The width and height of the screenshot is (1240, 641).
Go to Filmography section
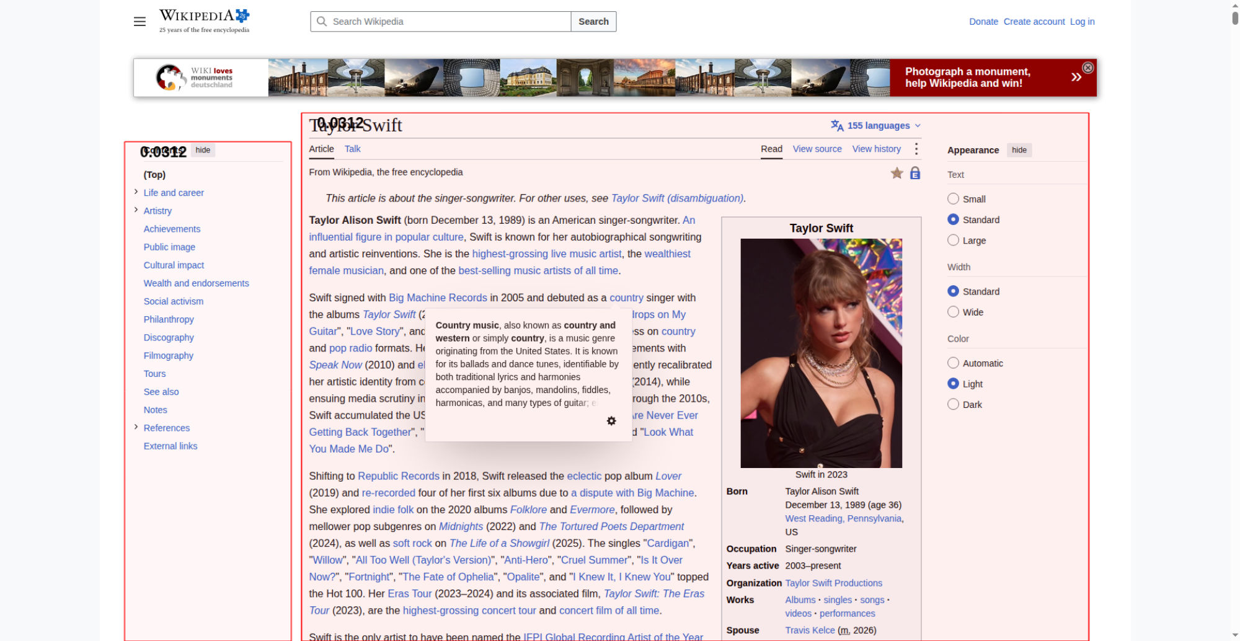pos(169,355)
